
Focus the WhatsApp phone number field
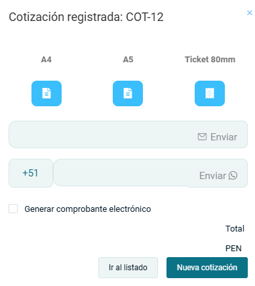(x=121, y=173)
